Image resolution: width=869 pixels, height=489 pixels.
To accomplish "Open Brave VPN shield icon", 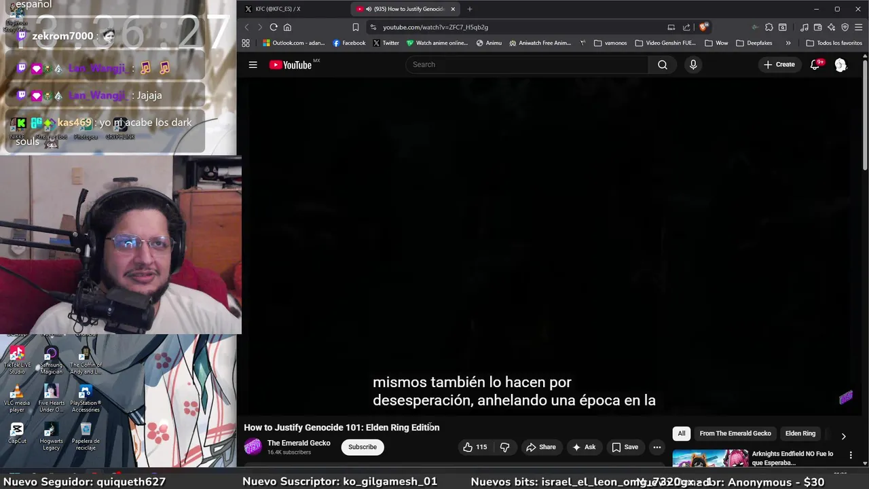I will click(845, 27).
